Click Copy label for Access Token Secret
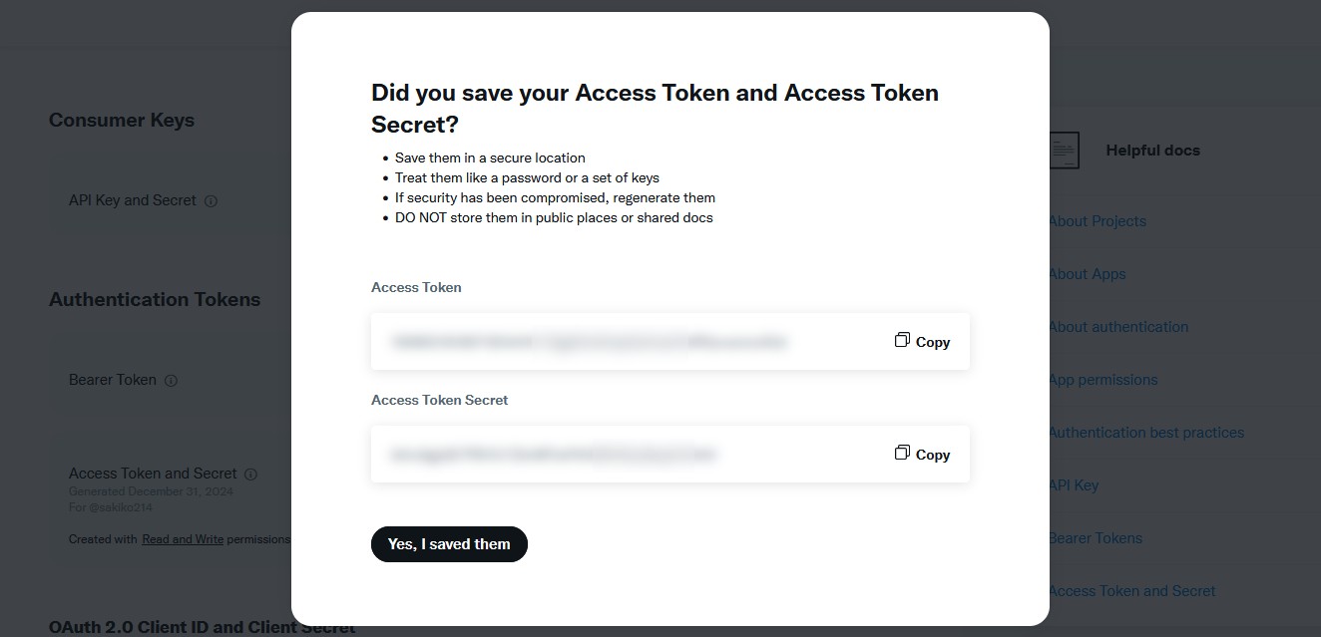The image size is (1321, 637). pos(933,455)
